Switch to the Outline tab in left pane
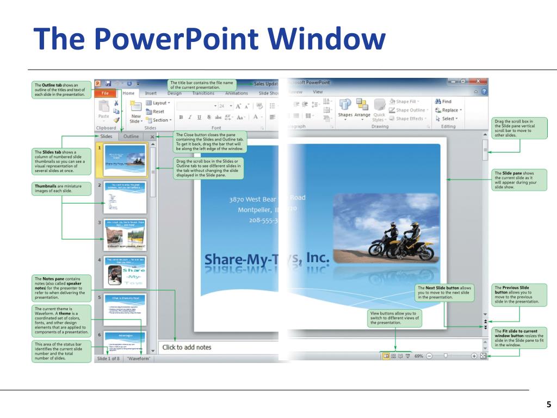Image resolution: width=557 pixels, height=418 pixels. click(x=131, y=137)
